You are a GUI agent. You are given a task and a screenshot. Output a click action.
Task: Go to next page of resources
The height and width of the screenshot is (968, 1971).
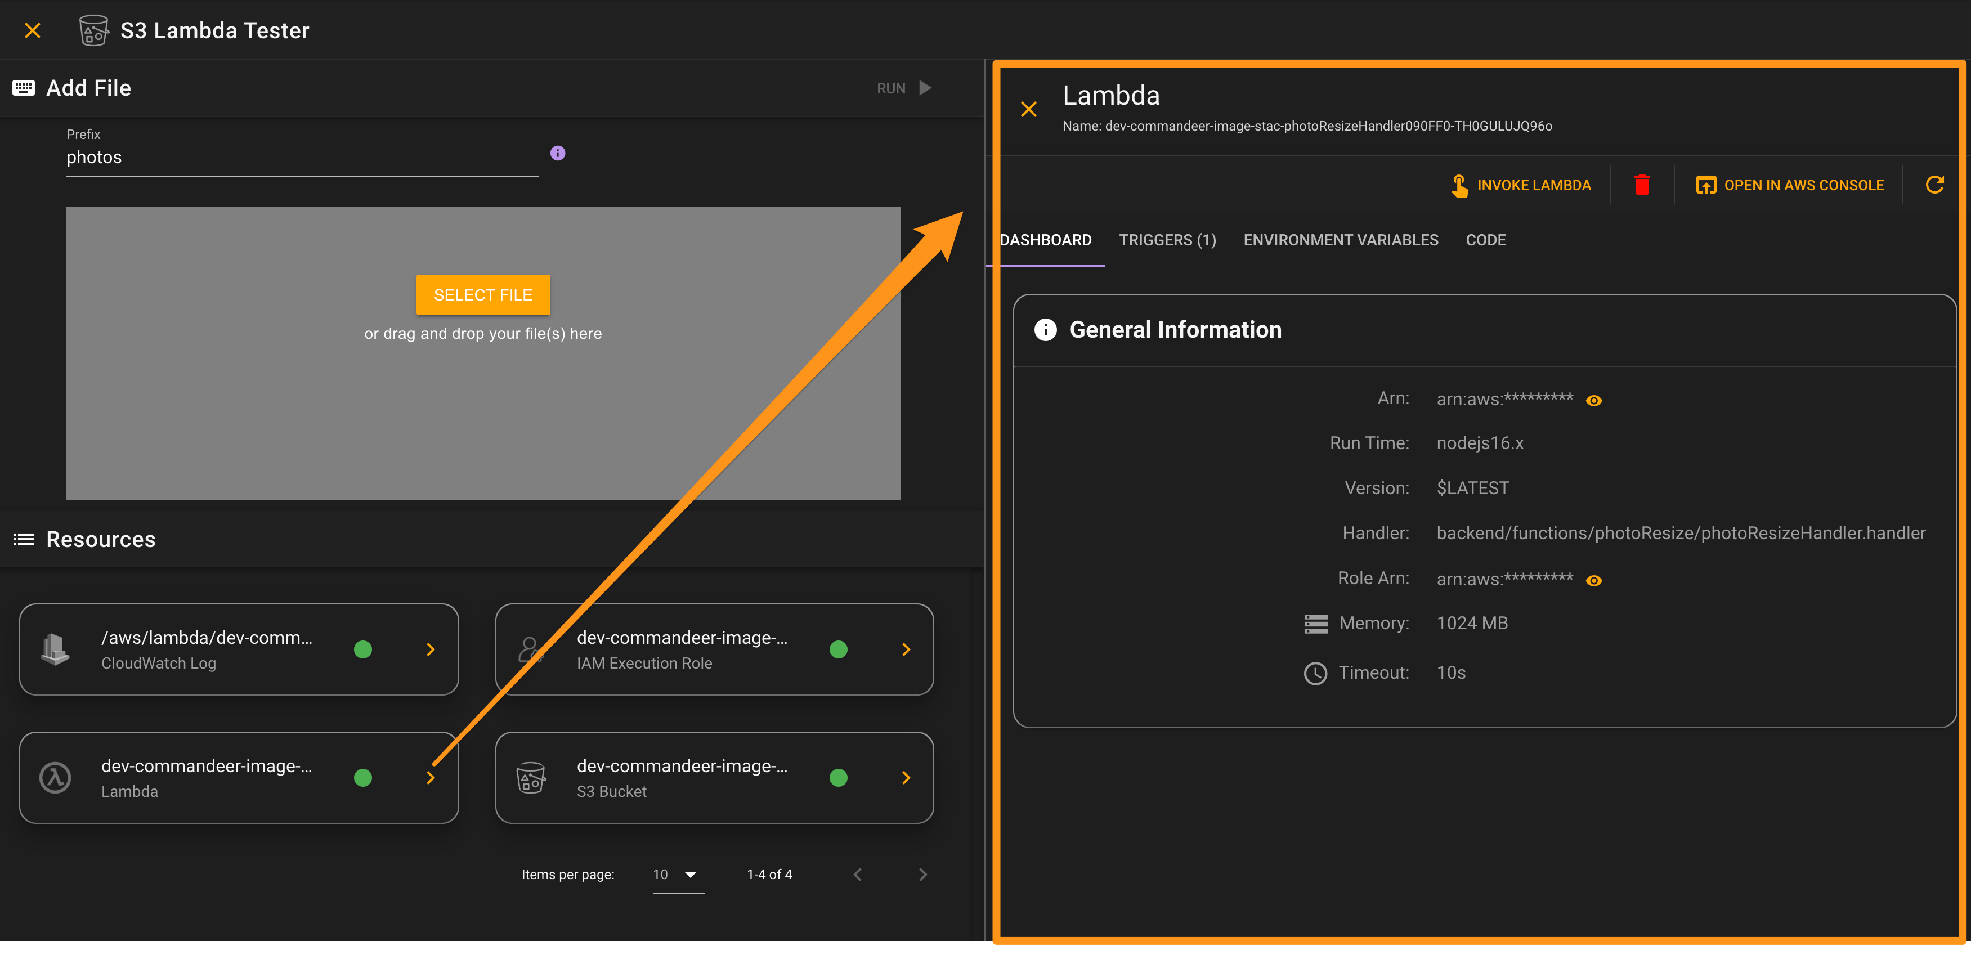coord(923,875)
